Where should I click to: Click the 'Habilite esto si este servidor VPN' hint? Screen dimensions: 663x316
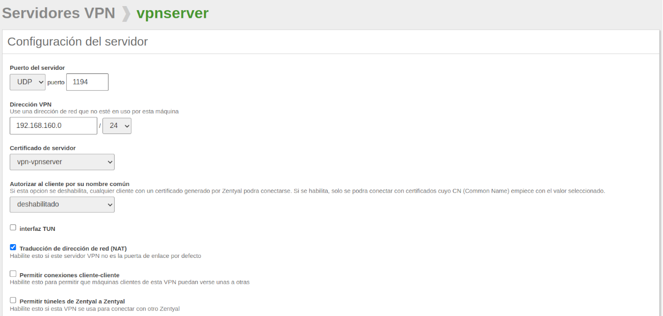[x=105, y=256]
